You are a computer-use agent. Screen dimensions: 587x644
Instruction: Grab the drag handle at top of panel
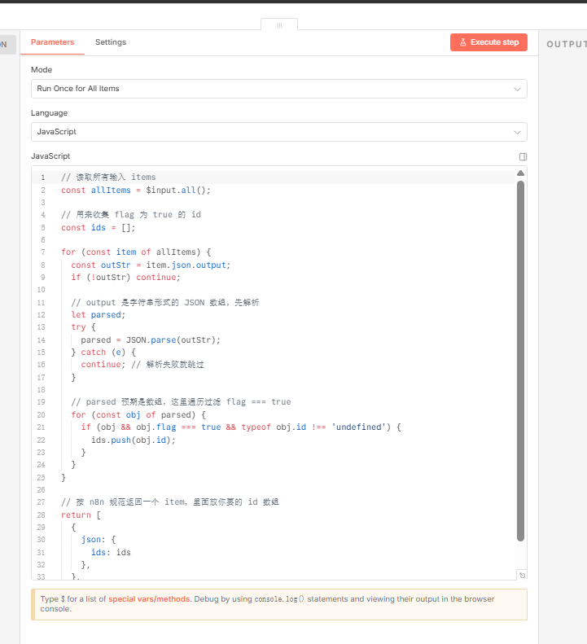(279, 25)
